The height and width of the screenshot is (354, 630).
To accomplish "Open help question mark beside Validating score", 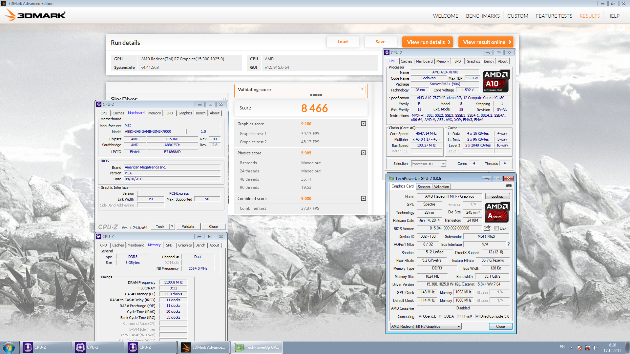I will pos(362,89).
